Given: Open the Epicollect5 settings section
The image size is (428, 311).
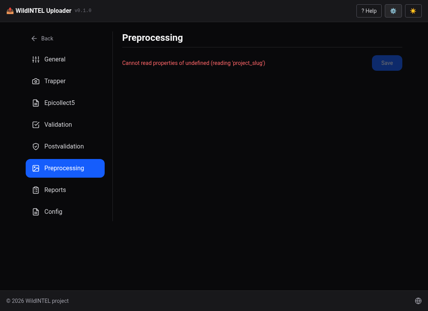Looking at the screenshot, I should pyautogui.click(x=65, y=103).
